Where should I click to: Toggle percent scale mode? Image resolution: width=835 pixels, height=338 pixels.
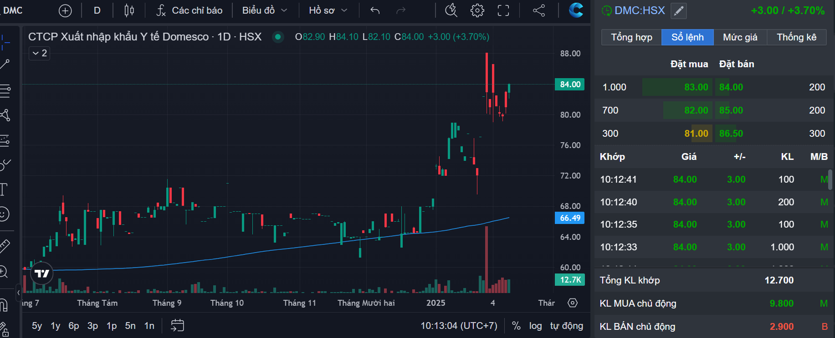click(516, 325)
